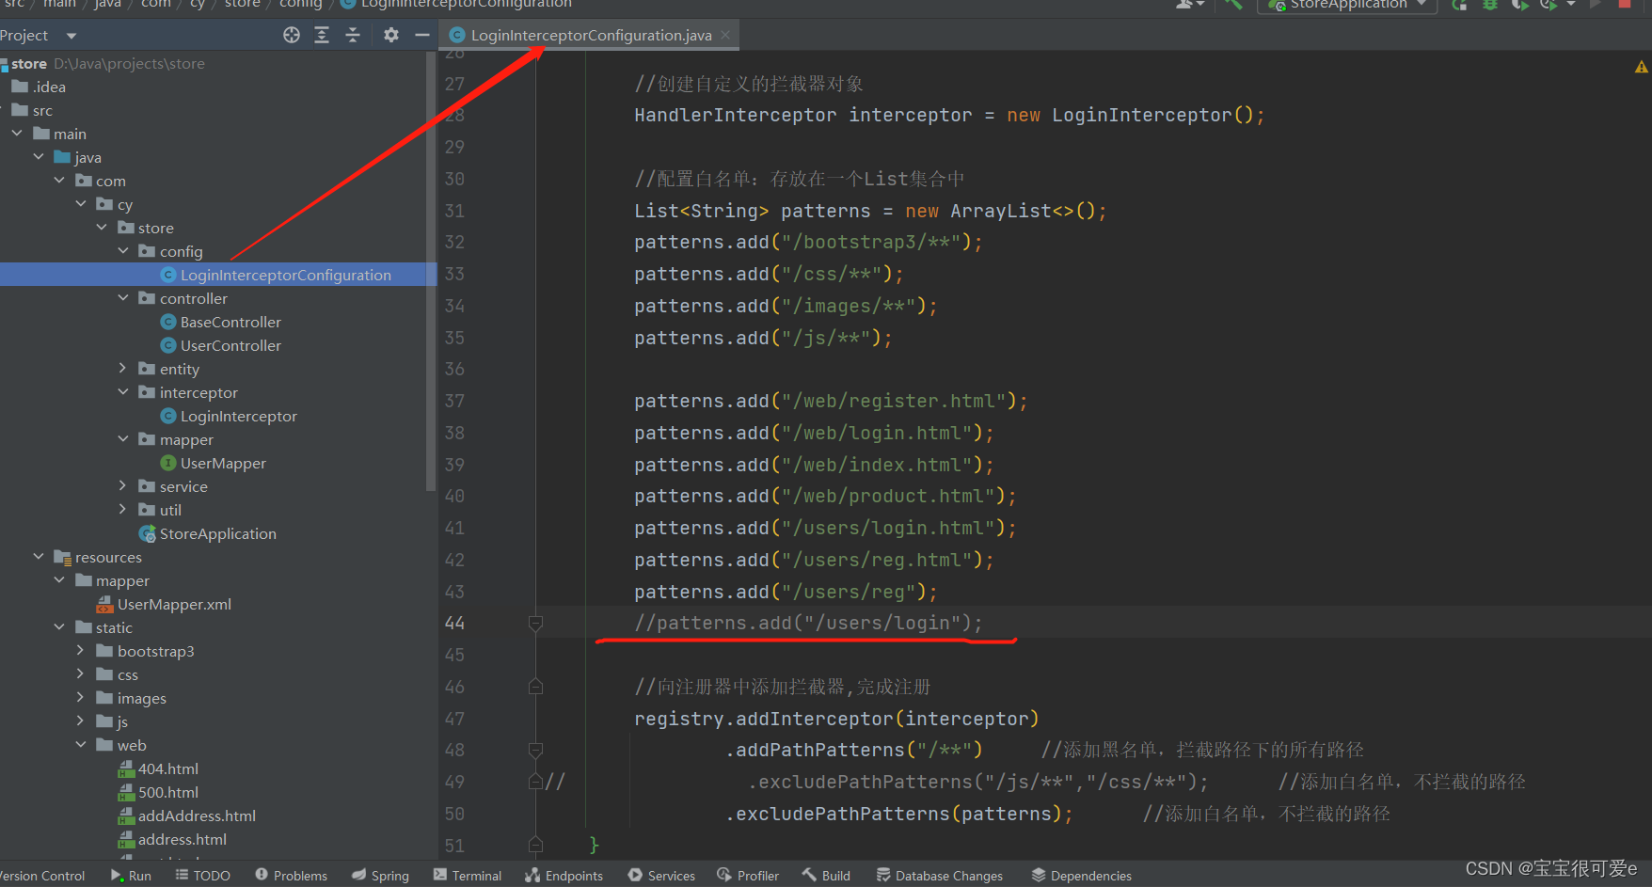The height and width of the screenshot is (887, 1652).
Task: Open the StoreApplication run configuration dropdown
Action: [1347, 5]
